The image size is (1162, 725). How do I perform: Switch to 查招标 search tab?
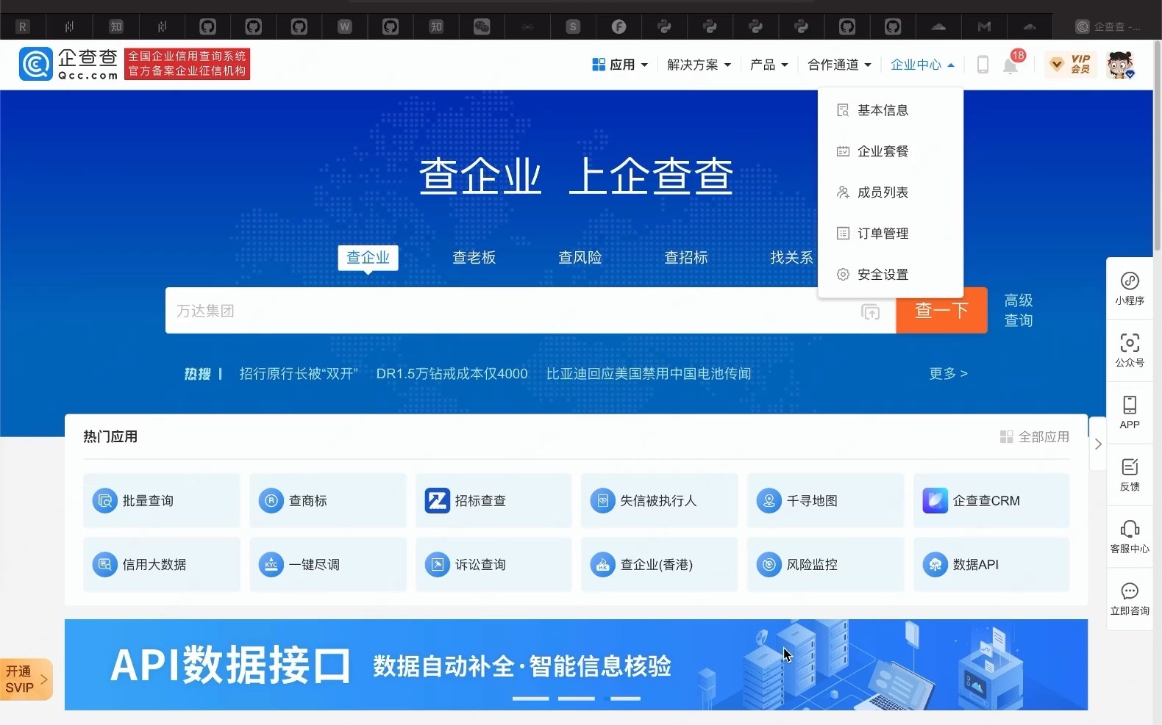point(686,257)
